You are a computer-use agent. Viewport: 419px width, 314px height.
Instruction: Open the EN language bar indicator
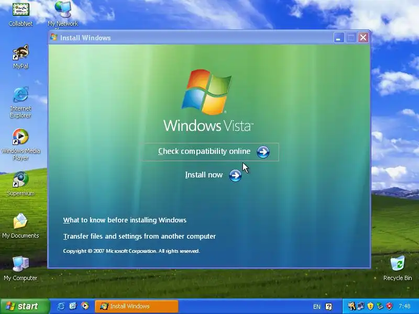pos(317,307)
